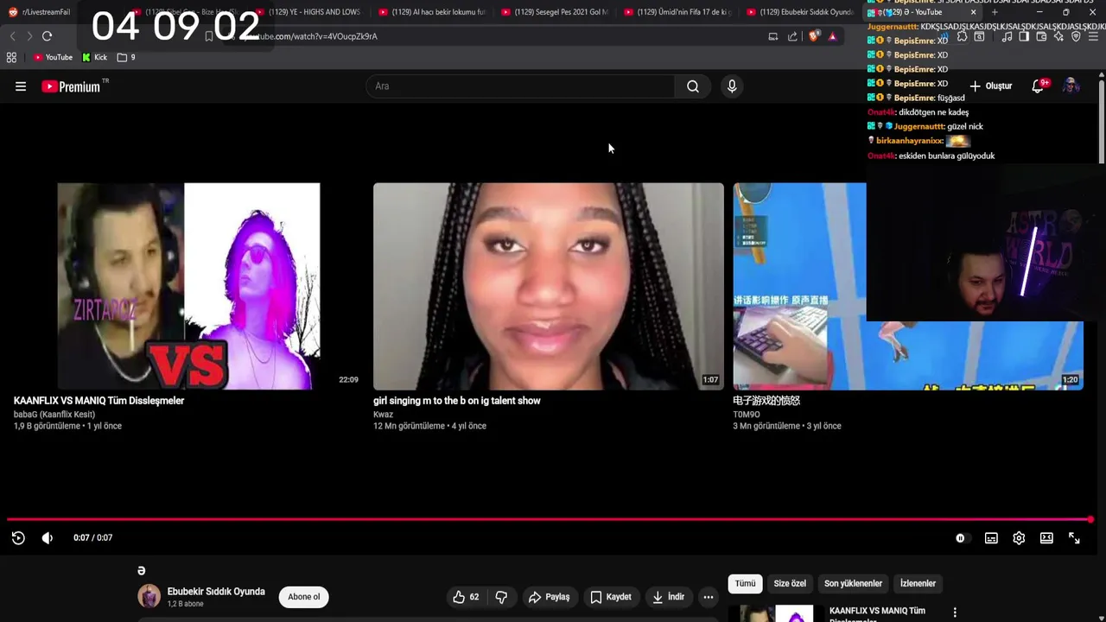Viewport: 1106px width, 622px height.
Task: Go back in browser history
Action: [12, 36]
